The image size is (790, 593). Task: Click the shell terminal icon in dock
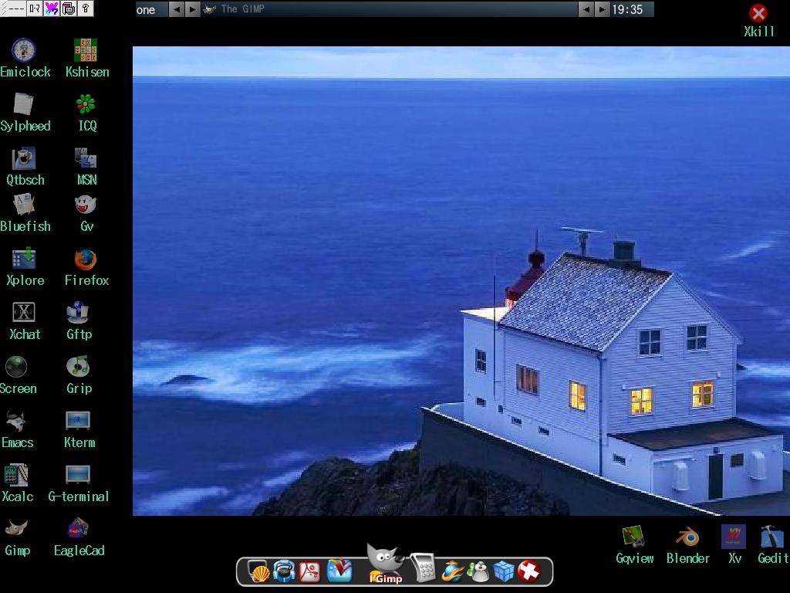(258, 571)
